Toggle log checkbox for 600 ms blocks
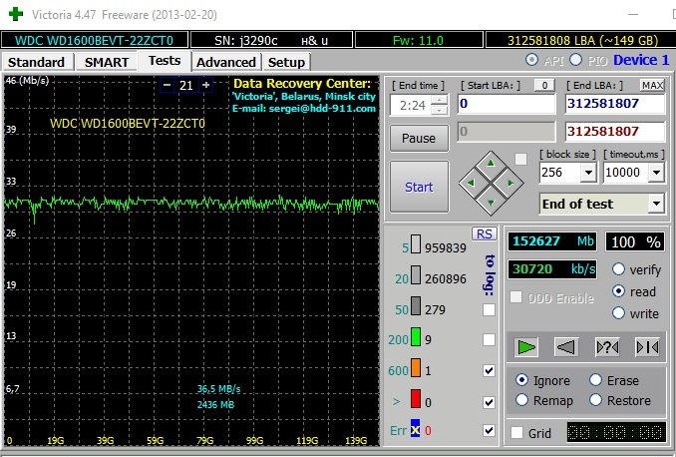This screenshot has width=676, height=457. click(489, 370)
